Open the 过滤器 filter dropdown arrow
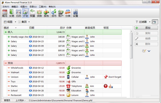161x103 pixels. [150, 22]
